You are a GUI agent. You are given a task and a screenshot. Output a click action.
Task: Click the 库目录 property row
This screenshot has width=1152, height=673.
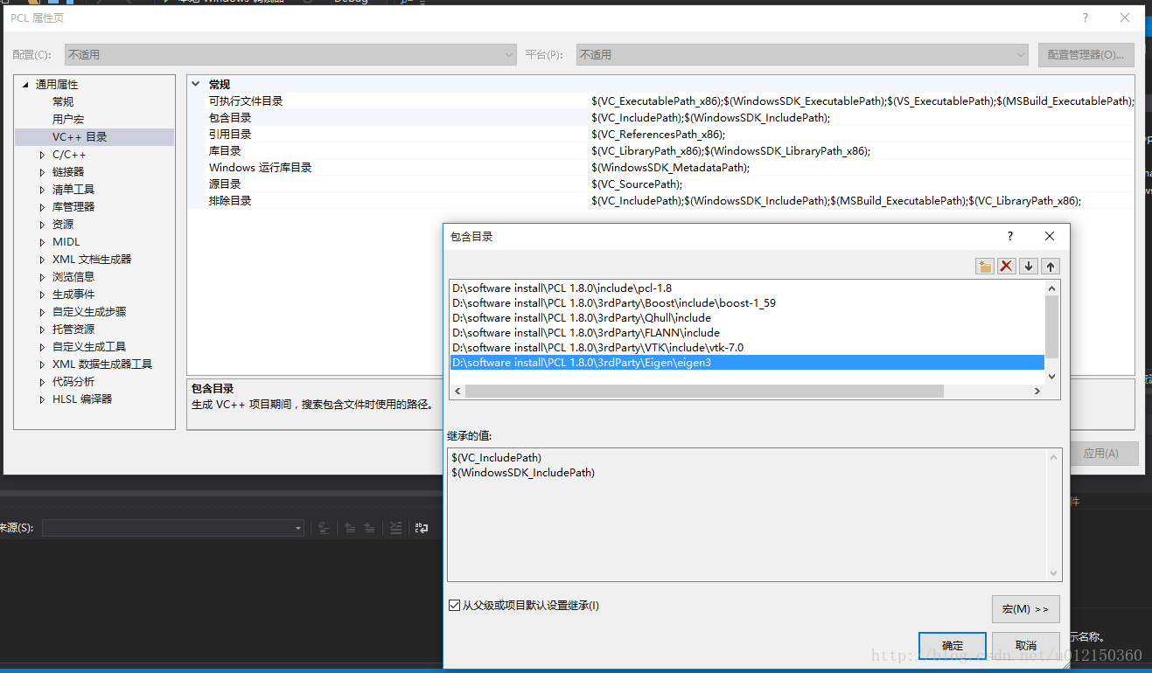coord(661,151)
